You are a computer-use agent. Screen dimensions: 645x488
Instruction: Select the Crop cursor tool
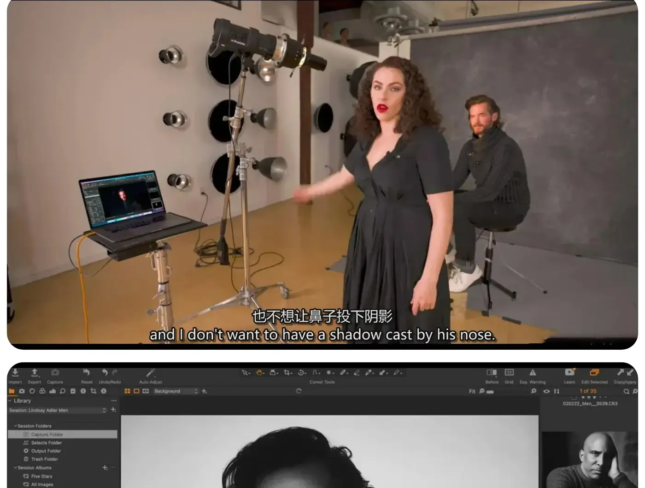tap(288, 373)
